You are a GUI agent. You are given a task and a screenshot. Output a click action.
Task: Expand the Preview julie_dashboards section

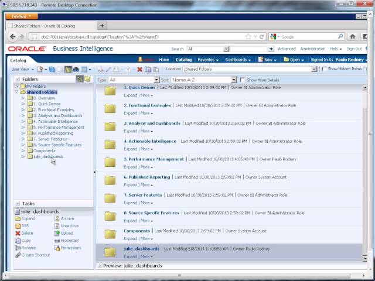click(100, 266)
